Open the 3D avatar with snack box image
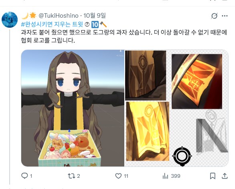 [73, 108]
